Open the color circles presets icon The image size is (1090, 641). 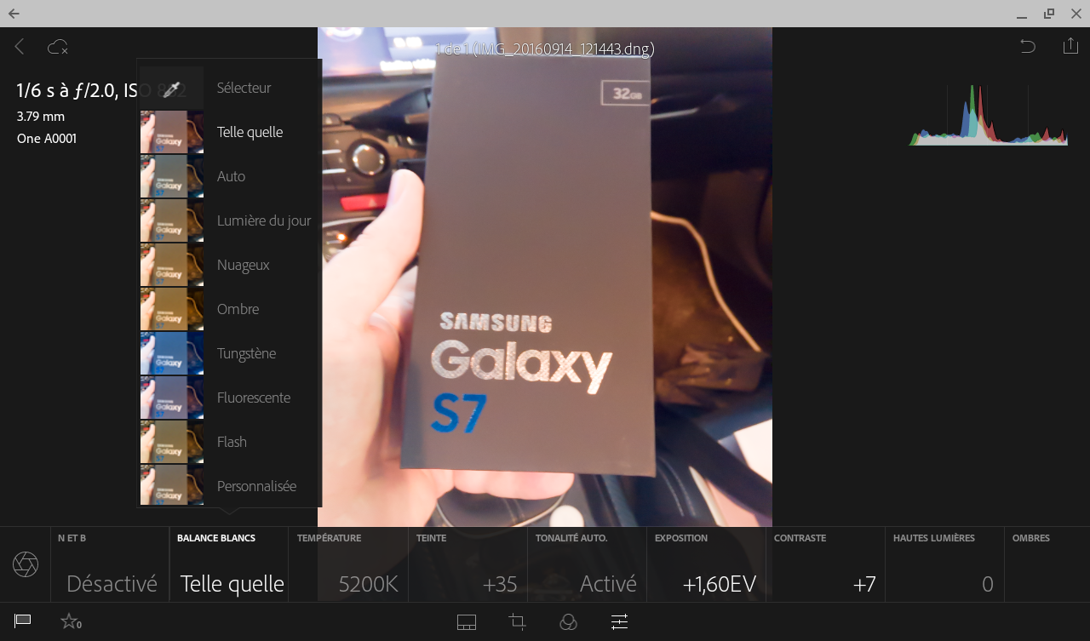[x=568, y=622]
